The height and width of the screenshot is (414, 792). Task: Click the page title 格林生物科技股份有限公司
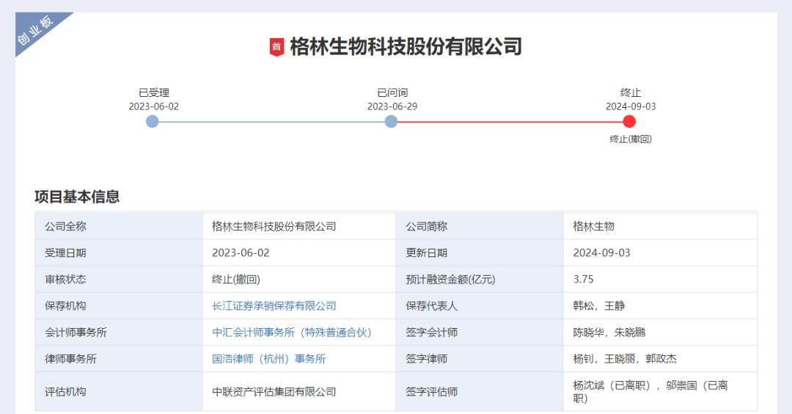(x=406, y=46)
